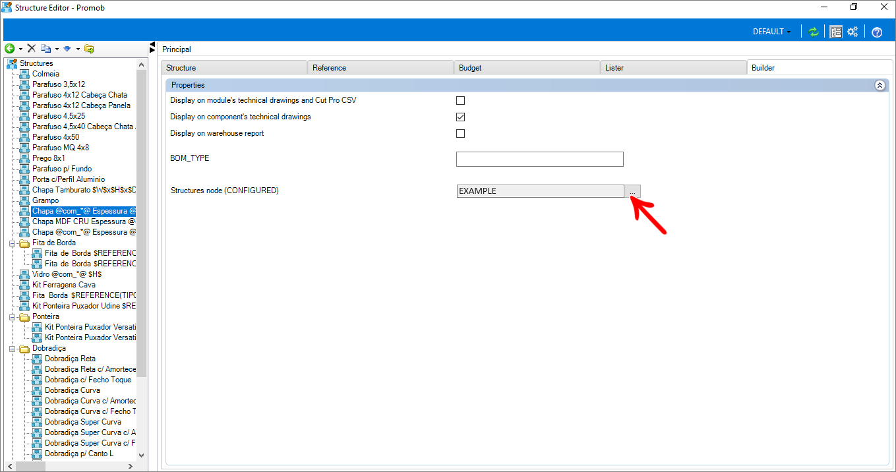Click tree scrollbar up arrow
The width and height of the screenshot is (896, 472).
tap(141, 64)
